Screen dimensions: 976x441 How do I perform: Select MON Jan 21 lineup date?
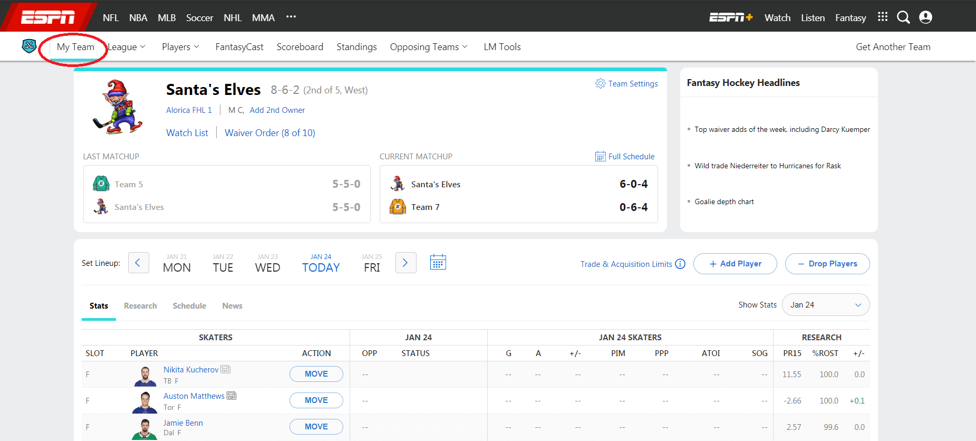[177, 263]
